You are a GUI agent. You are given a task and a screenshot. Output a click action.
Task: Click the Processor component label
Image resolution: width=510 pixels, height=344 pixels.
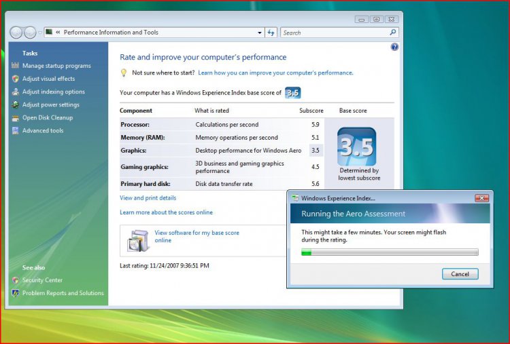coord(135,125)
